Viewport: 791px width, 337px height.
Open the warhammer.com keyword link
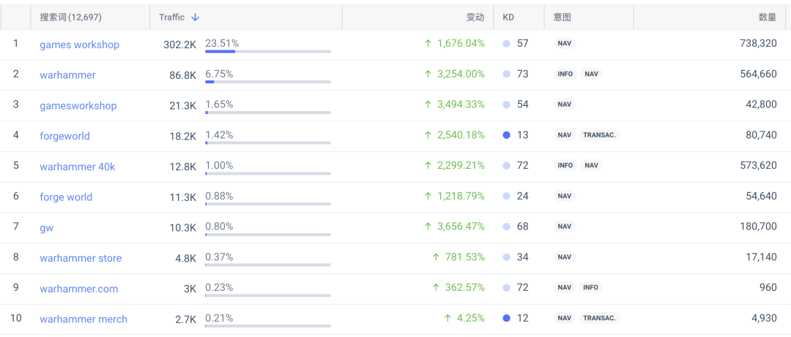pyautogui.click(x=78, y=289)
